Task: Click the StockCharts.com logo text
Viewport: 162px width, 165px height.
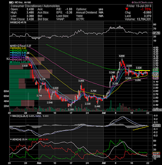Action: coord(142,2)
